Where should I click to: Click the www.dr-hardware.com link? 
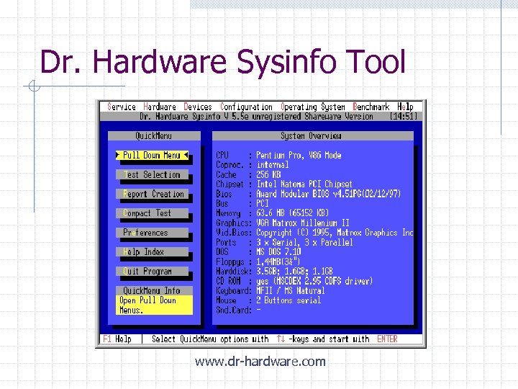(260, 361)
